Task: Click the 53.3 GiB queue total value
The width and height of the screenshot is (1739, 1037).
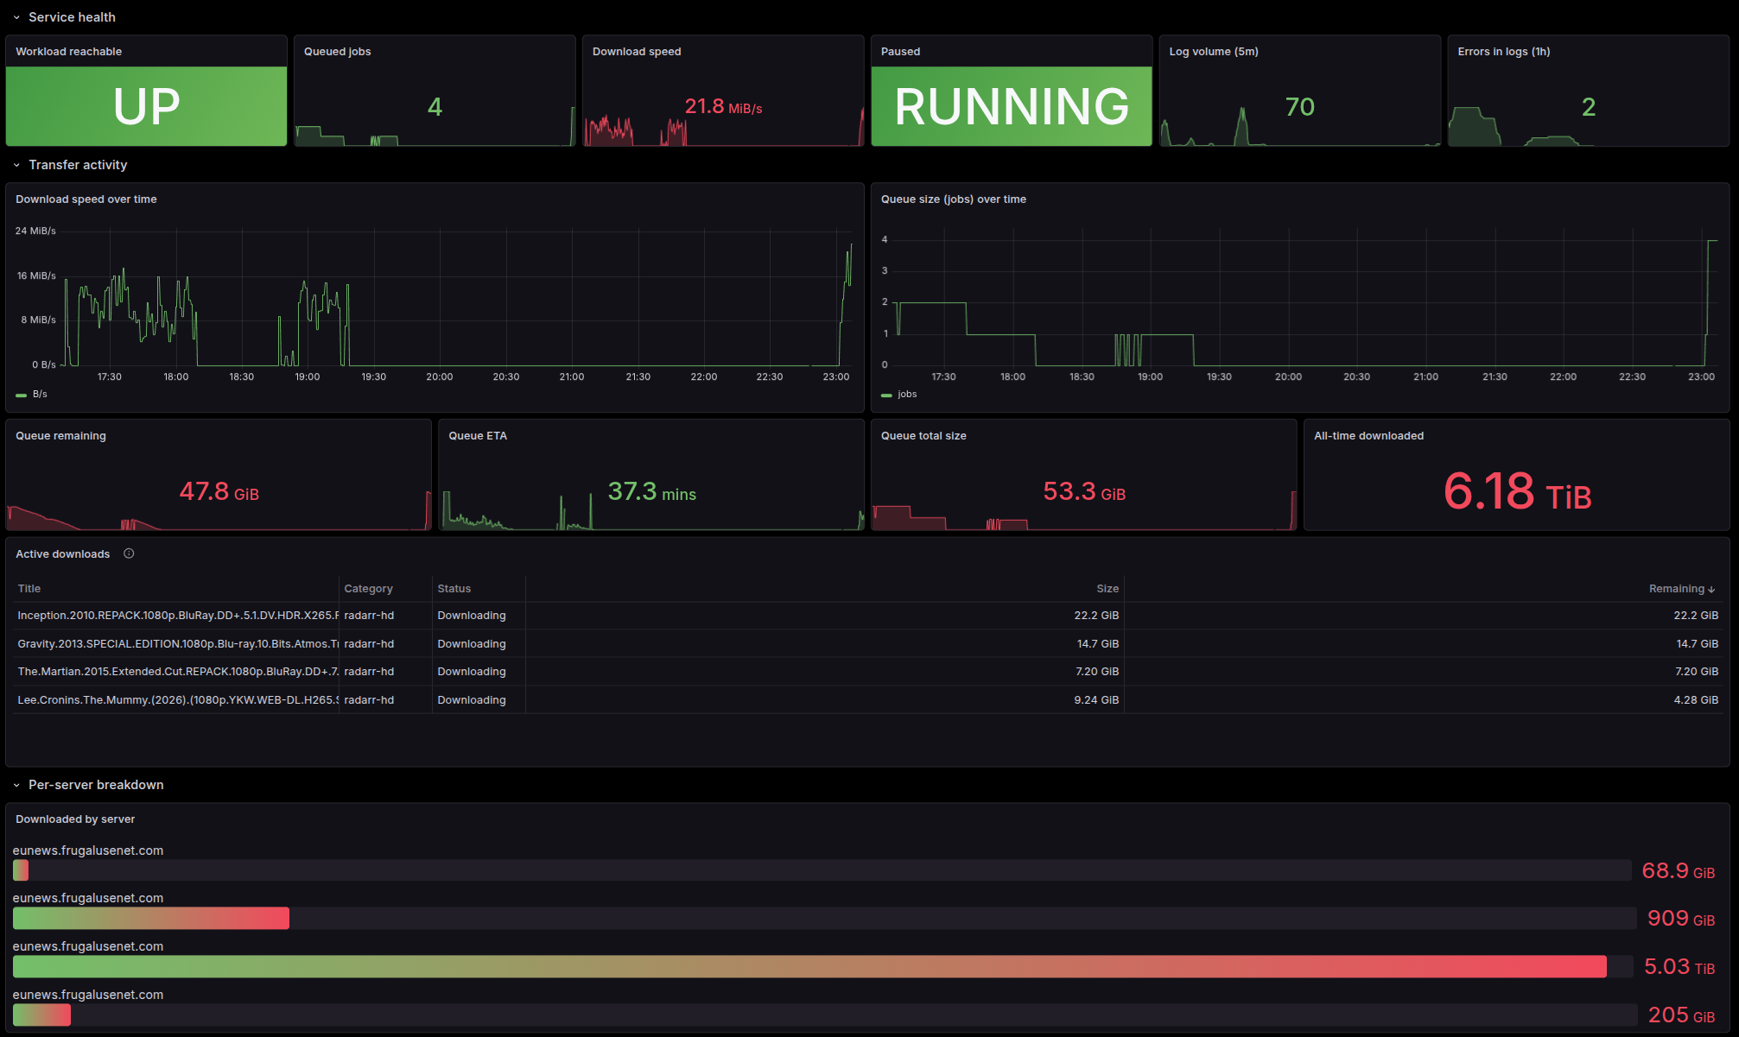Action: coord(1084,491)
